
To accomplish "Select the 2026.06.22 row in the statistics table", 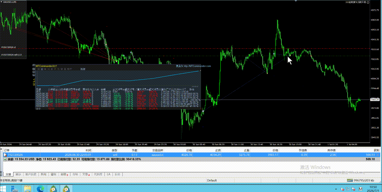I will [117, 106].
